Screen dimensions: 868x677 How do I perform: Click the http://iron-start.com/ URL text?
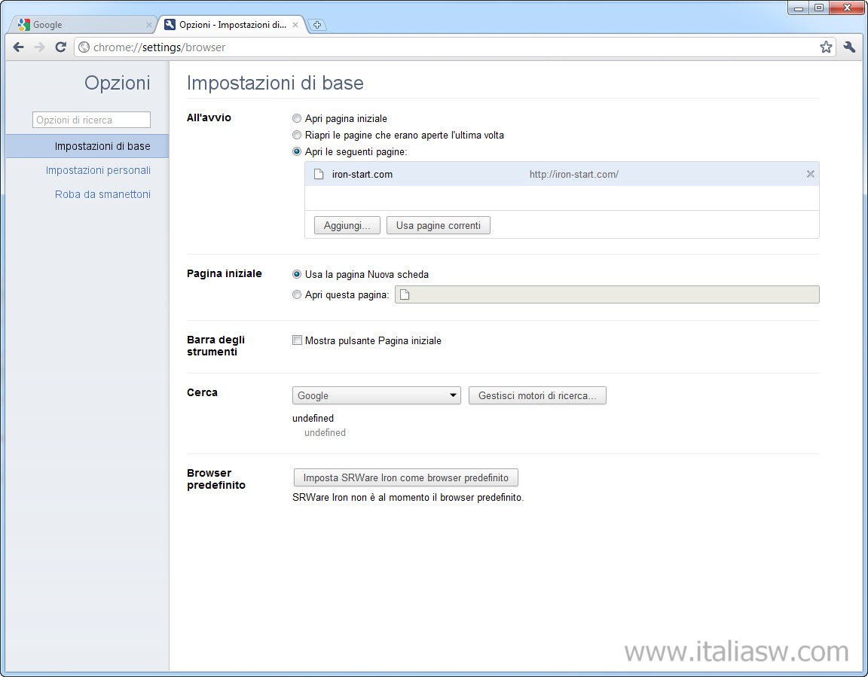point(573,174)
